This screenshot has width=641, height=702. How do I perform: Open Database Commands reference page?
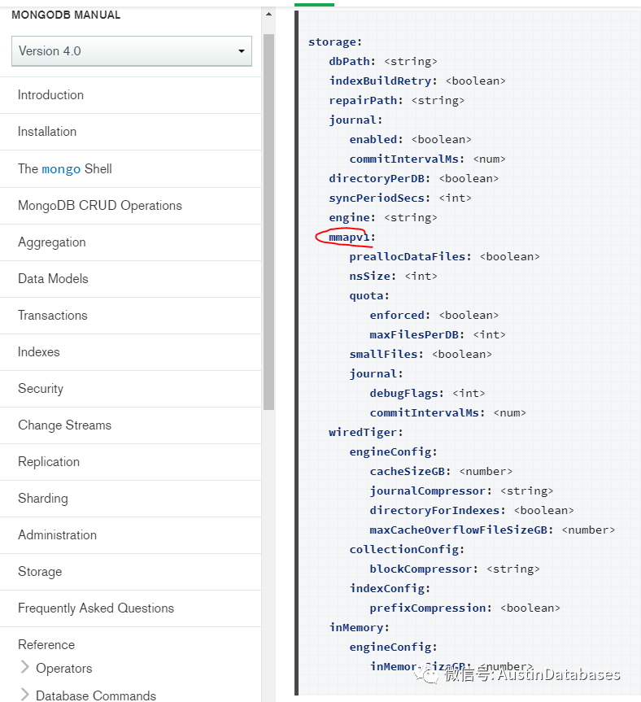coord(96,695)
